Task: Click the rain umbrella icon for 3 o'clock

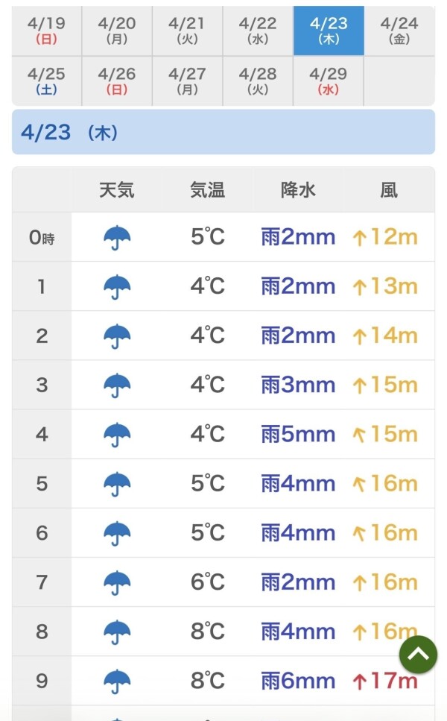Action: pyautogui.click(x=117, y=385)
